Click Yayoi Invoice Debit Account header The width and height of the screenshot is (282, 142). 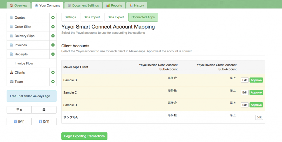tap(158, 65)
